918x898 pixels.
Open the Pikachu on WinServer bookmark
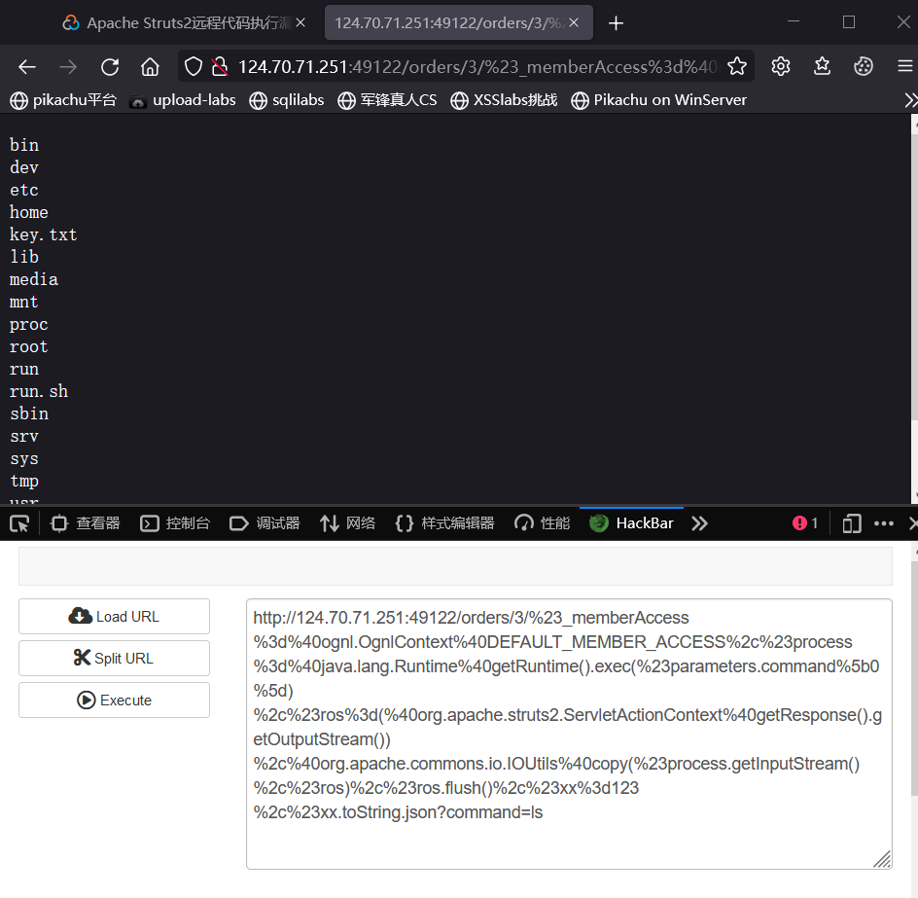click(658, 100)
